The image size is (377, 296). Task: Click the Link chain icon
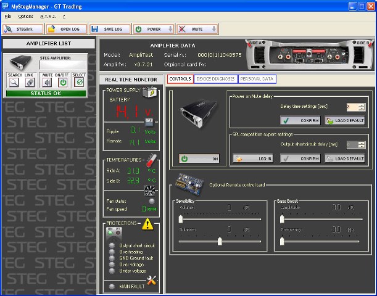tap(29, 83)
